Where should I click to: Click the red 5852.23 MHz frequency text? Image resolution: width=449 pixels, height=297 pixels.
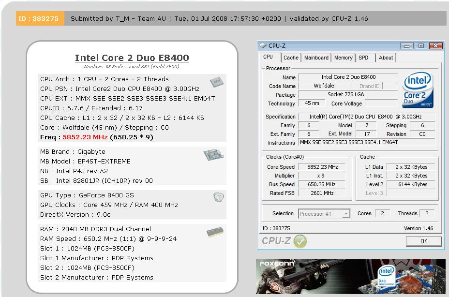(x=85, y=137)
